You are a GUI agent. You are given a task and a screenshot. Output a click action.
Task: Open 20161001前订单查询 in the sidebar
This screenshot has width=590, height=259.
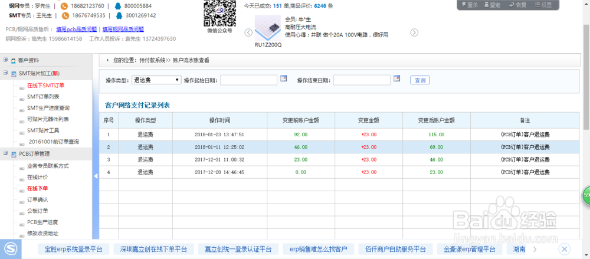[x=54, y=142]
